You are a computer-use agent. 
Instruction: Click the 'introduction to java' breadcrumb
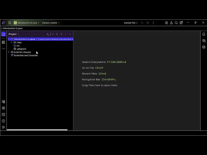click(13, 28)
